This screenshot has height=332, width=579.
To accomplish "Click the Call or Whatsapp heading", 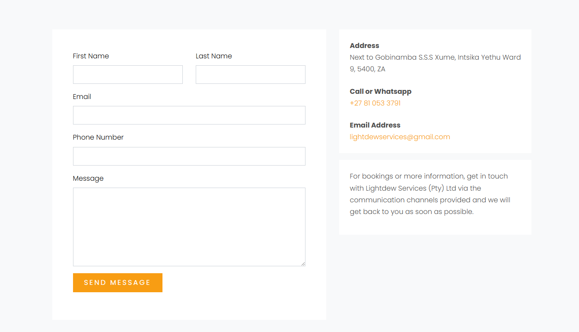I will [x=380, y=92].
